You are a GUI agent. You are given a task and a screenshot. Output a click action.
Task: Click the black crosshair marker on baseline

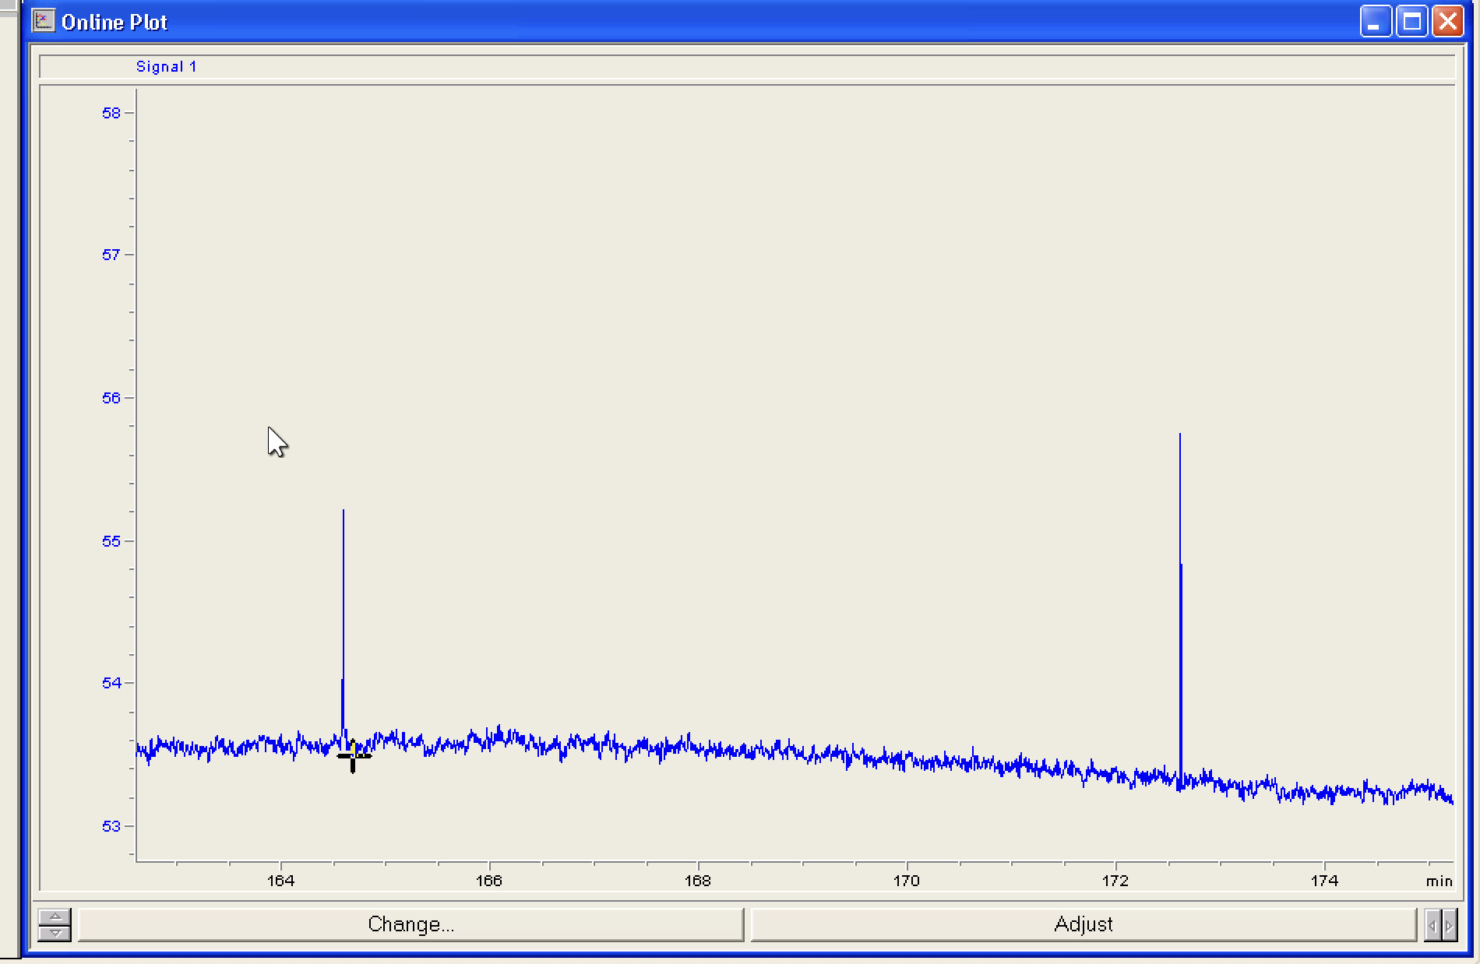(353, 755)
